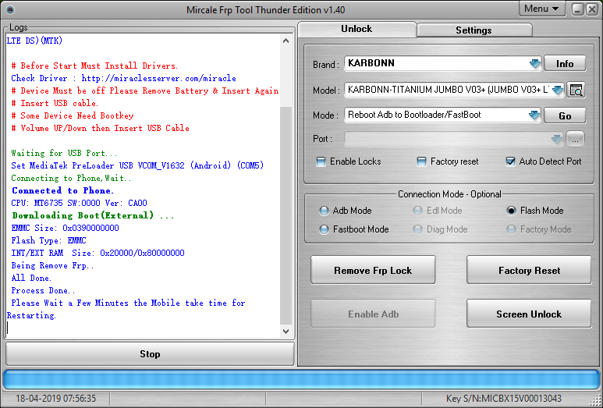This screenshot has width=603, height=408.
Task: Click 'Downloading Boot(External)' log line
Action: 93,215
